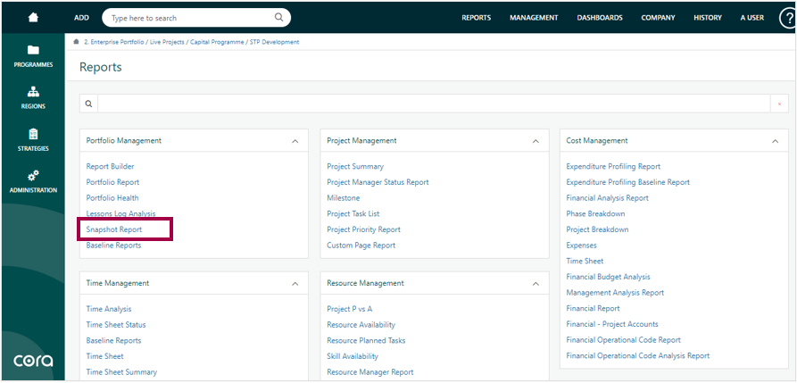This screenshot has width=797, height=383.
Task: Open the Programmes folder icon in sidebar
Action: [33, 50]
